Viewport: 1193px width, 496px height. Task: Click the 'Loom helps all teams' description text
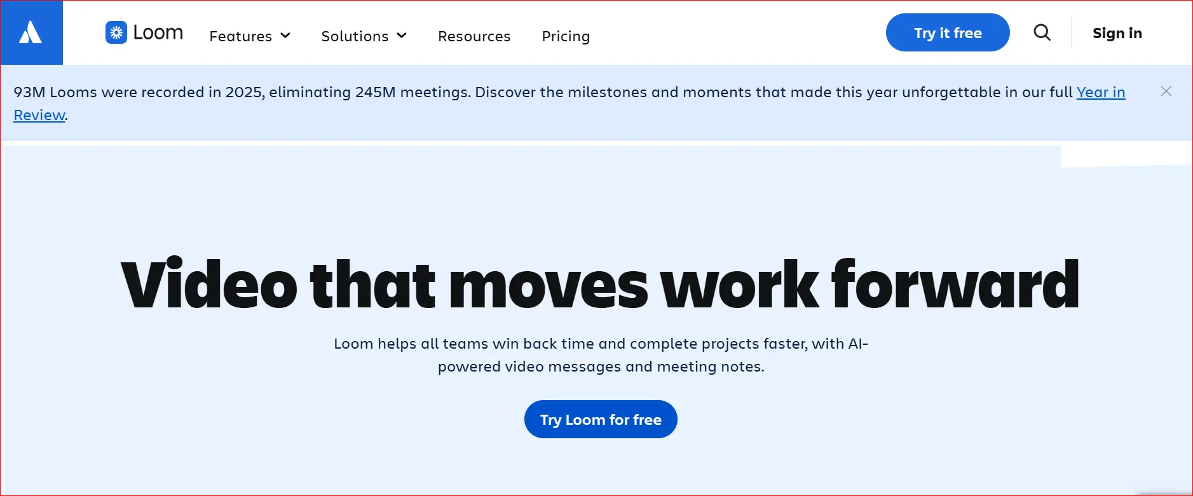600,344
